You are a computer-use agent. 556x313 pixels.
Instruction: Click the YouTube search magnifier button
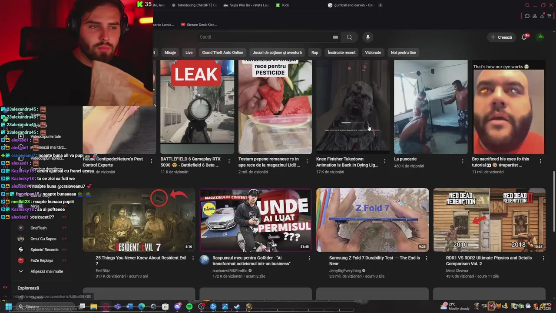pyautogui.click(x=349, y=37)
